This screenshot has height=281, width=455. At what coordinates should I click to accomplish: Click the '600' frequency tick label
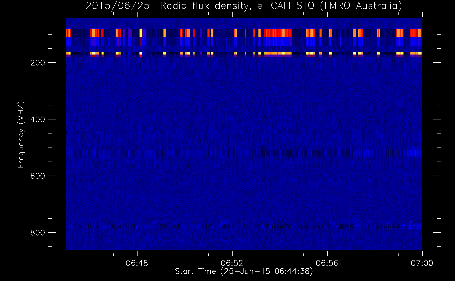click(38, 176)
